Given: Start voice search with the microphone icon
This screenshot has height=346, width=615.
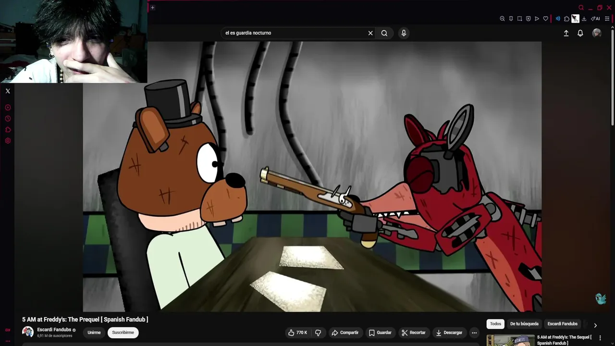Looking at the screenshot, I should pos(404,33).
